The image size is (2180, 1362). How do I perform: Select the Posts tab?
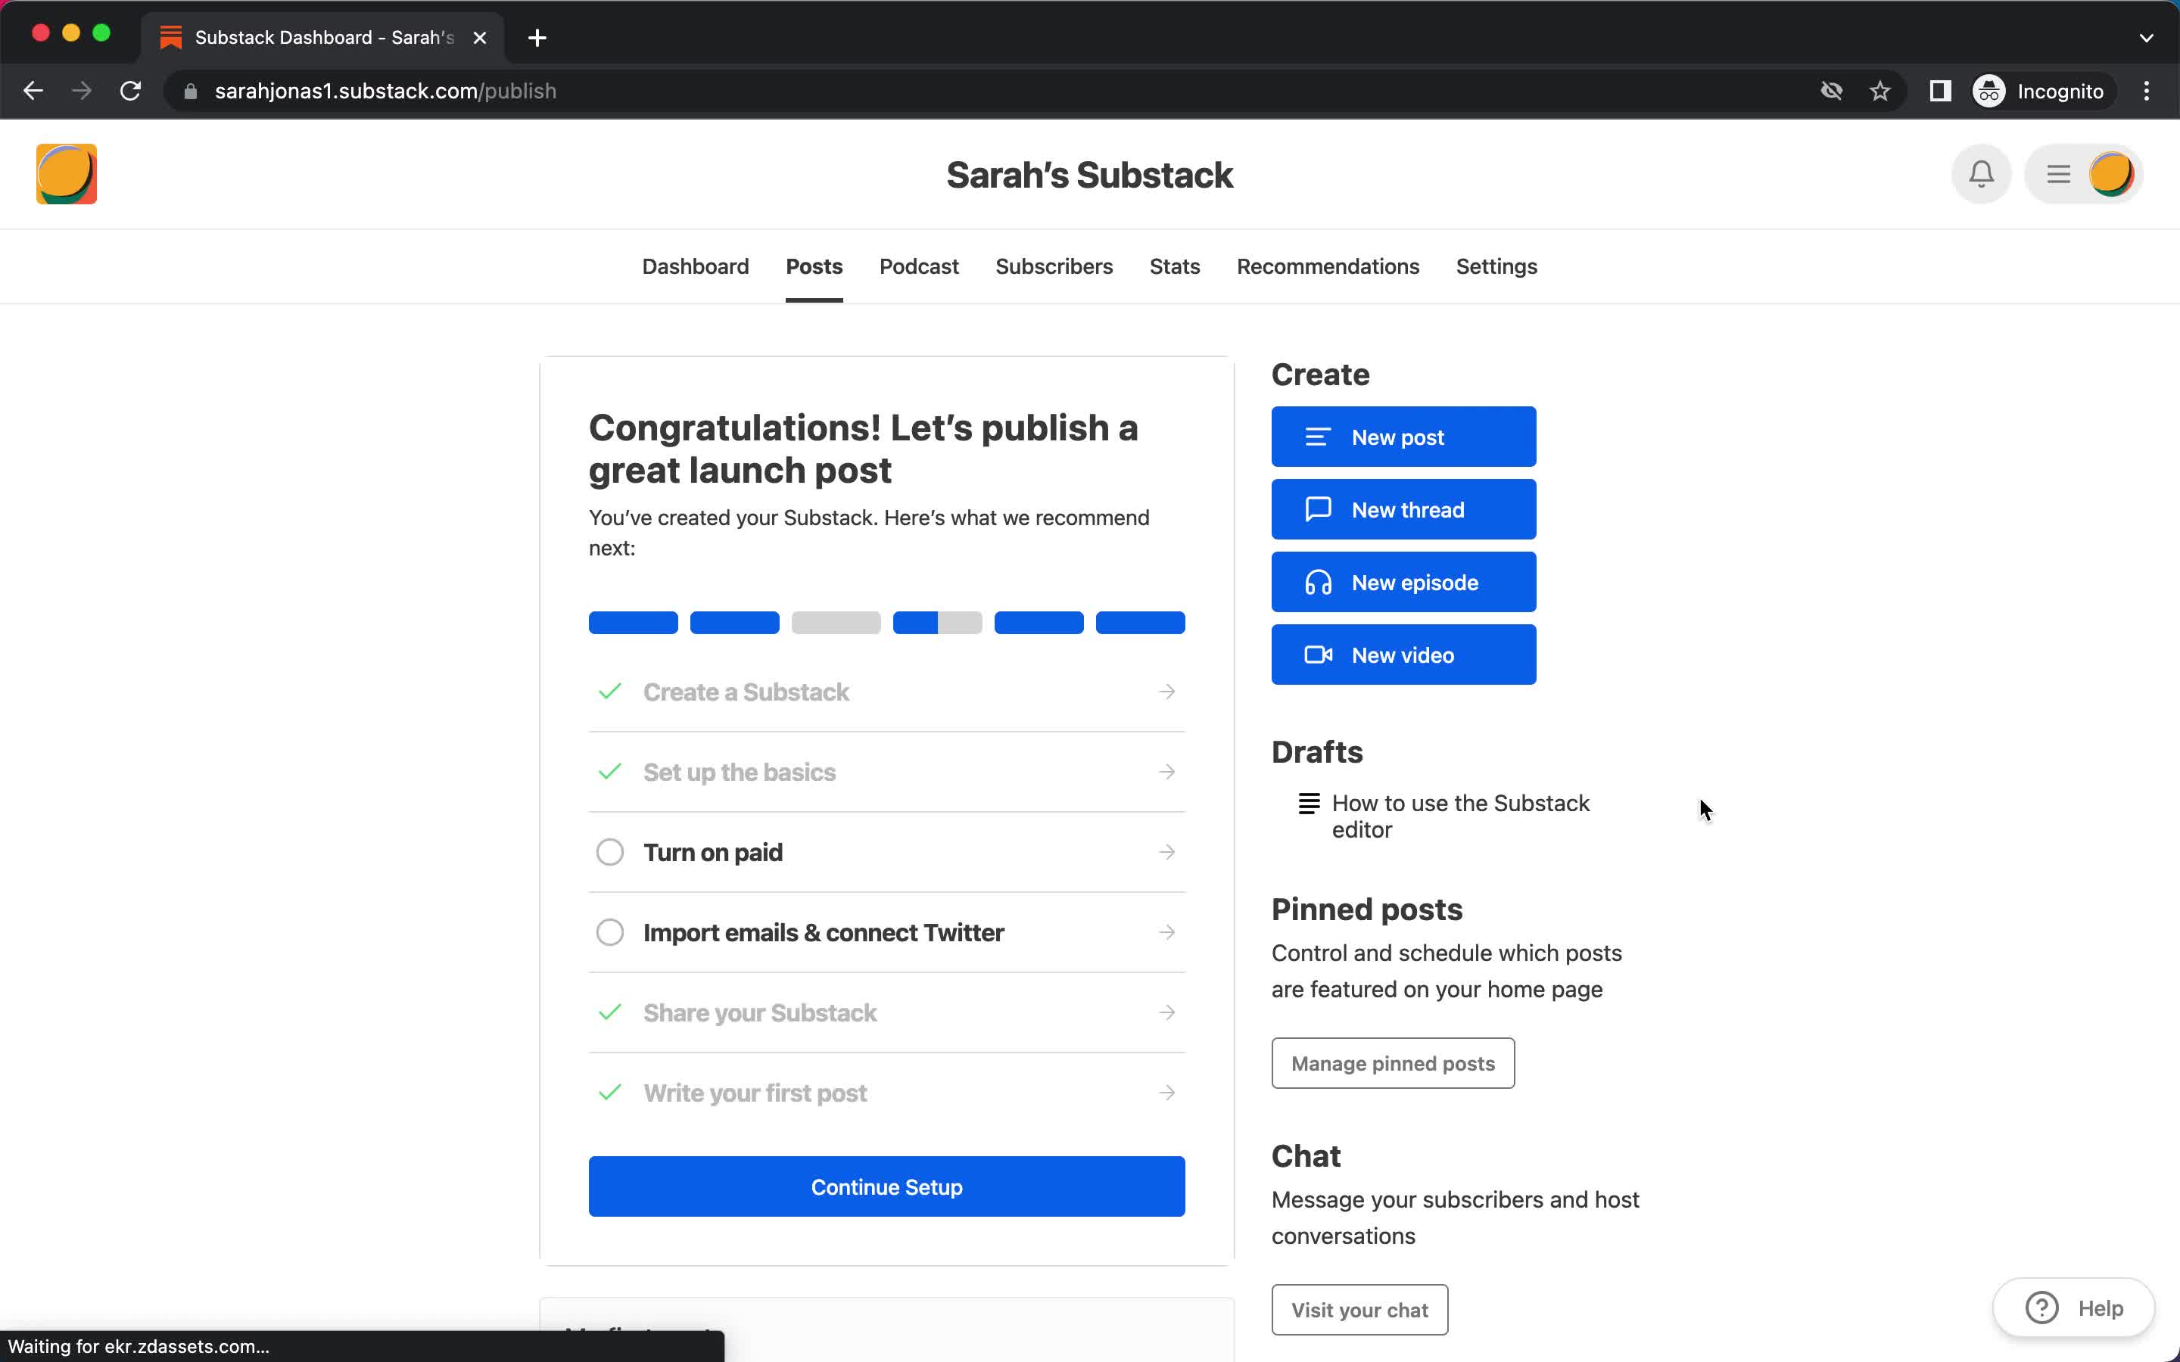814,266
